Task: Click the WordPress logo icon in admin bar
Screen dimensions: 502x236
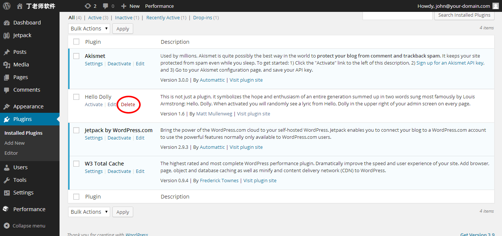Action: click(x=7, y=6)
